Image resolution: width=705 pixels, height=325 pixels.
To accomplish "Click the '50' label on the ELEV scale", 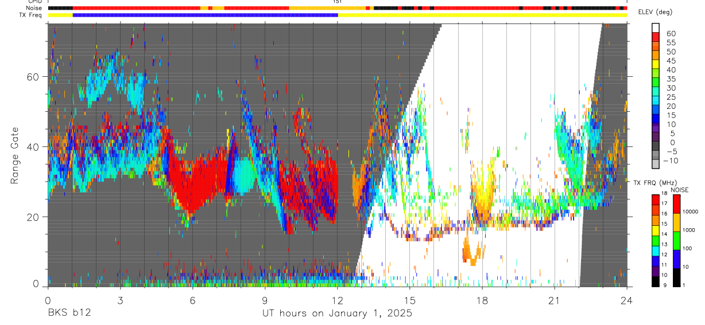I will [671, 52].
